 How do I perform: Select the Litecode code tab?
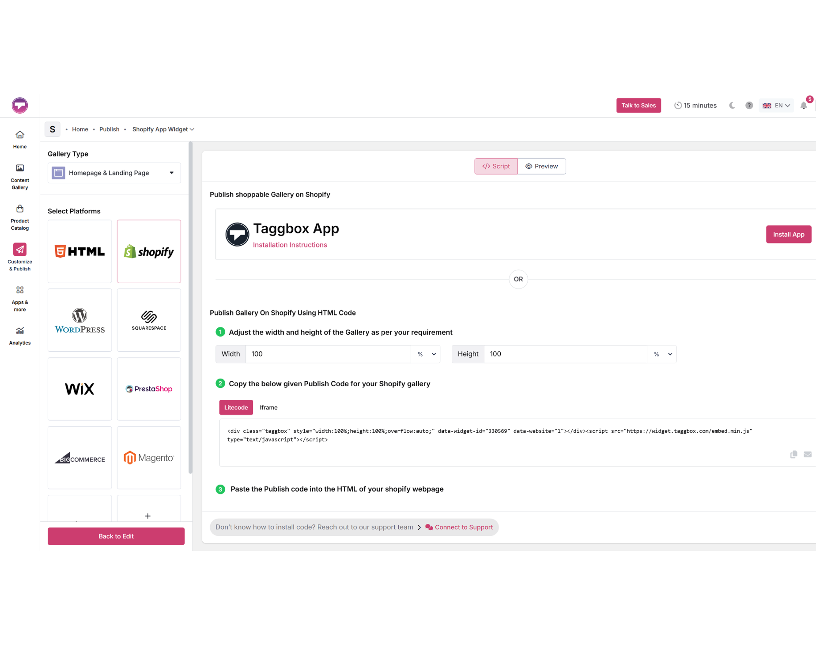[236, 407]
